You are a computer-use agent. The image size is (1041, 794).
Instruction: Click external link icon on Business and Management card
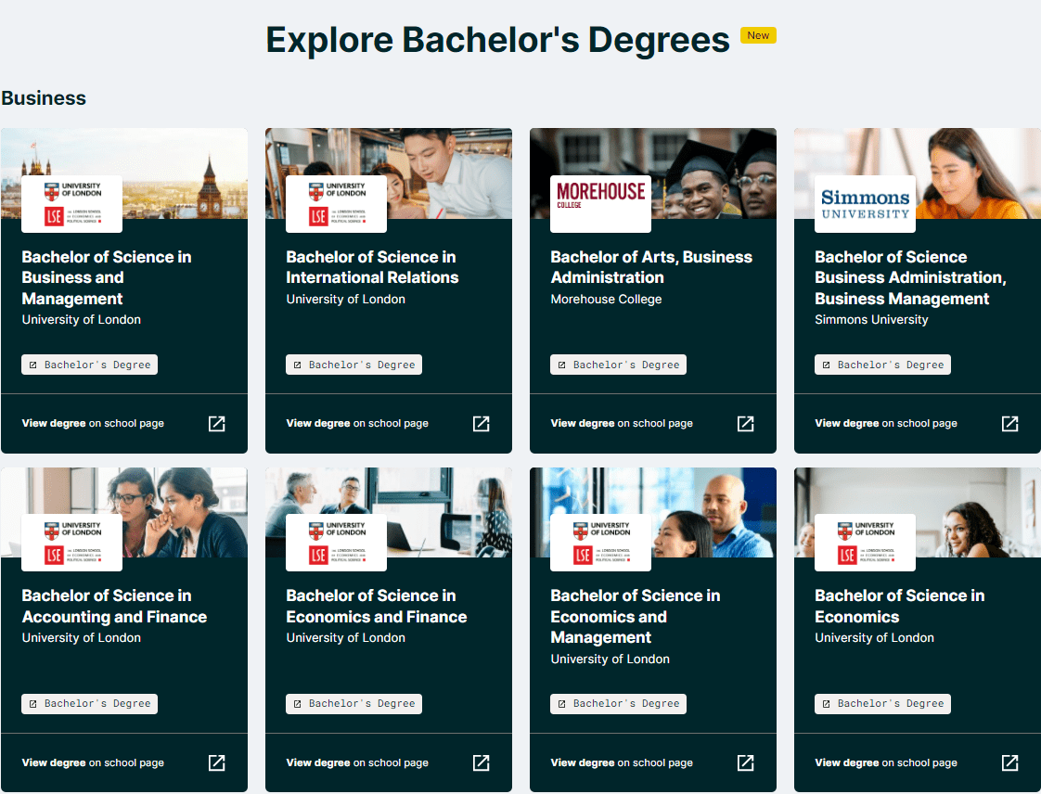[x=216, y=424]
